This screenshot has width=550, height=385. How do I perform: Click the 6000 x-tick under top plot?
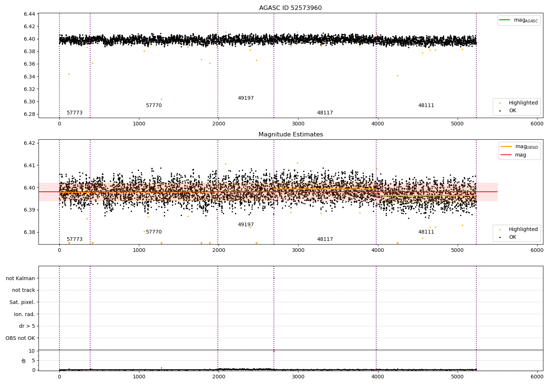(x=537, y=124)
